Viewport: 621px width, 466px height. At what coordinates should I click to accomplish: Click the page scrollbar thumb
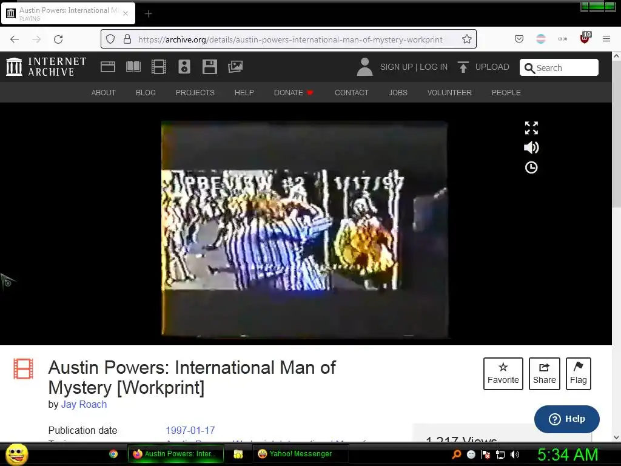tap(616, 135)
